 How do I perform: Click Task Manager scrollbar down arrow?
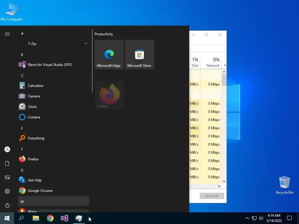[224, 181]
